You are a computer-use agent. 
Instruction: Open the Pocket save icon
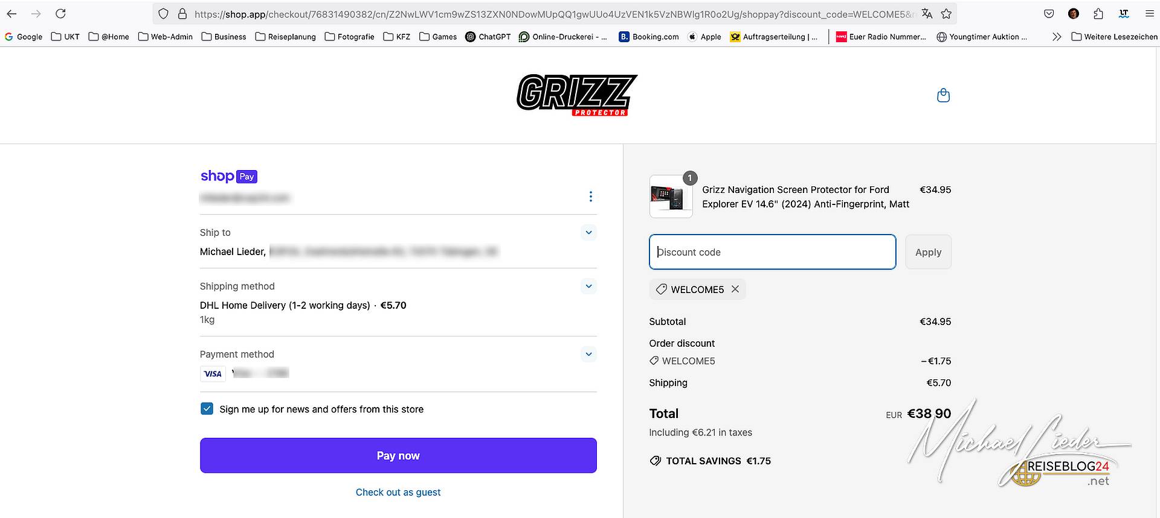pos(1049,14)
